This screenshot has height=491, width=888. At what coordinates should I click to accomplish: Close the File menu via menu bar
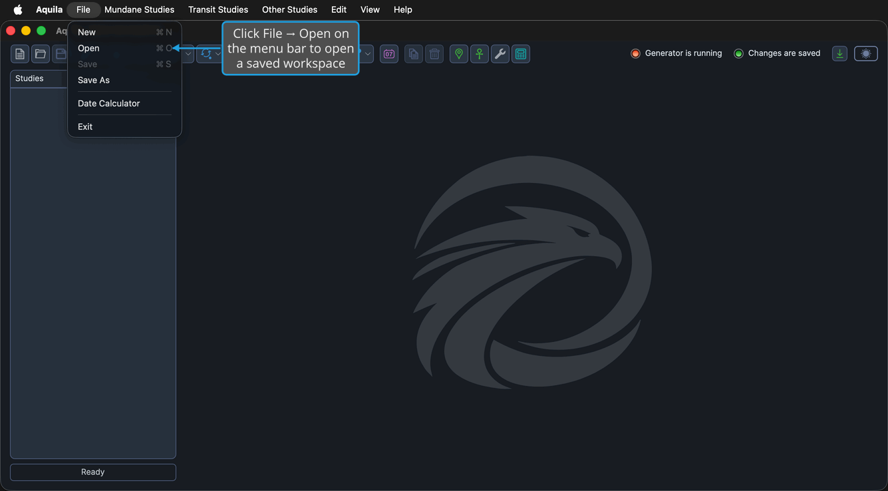(83, 9)
